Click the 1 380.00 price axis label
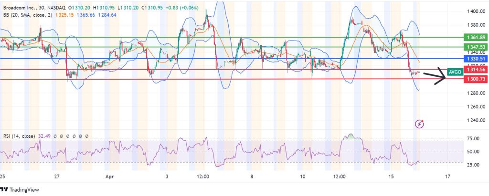489x196 pixels. [476, 25]
